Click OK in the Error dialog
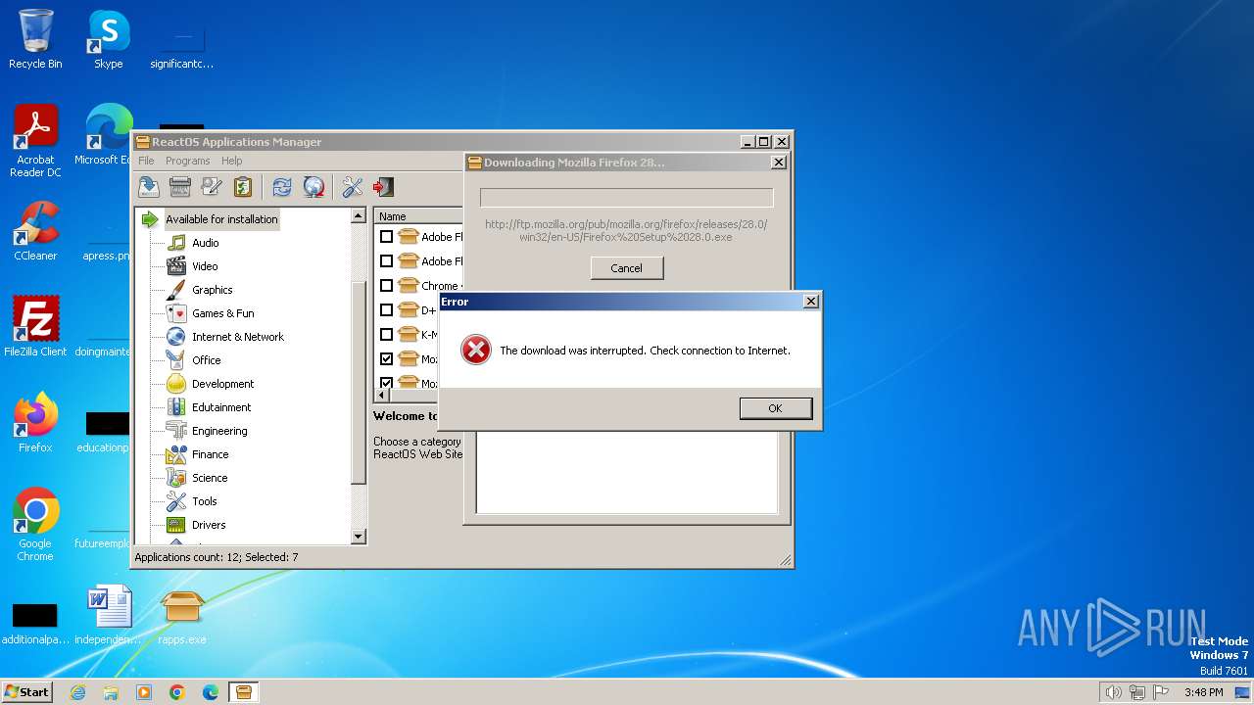Viewport: 1254px width, 705px height. (775, 408)
